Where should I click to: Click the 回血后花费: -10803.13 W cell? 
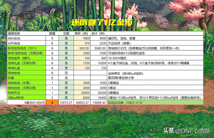pos(155,102)
